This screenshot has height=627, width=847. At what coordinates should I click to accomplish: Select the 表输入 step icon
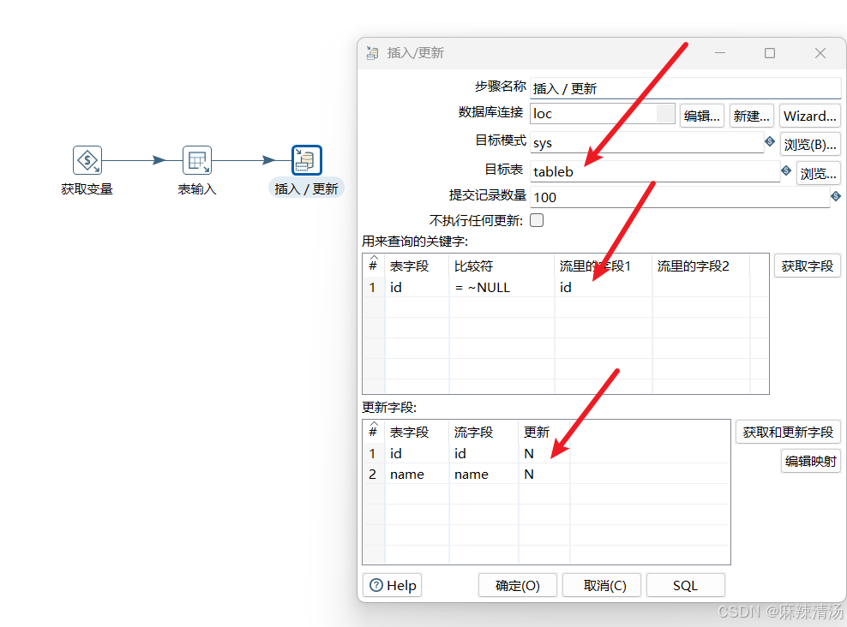(197, 160)
